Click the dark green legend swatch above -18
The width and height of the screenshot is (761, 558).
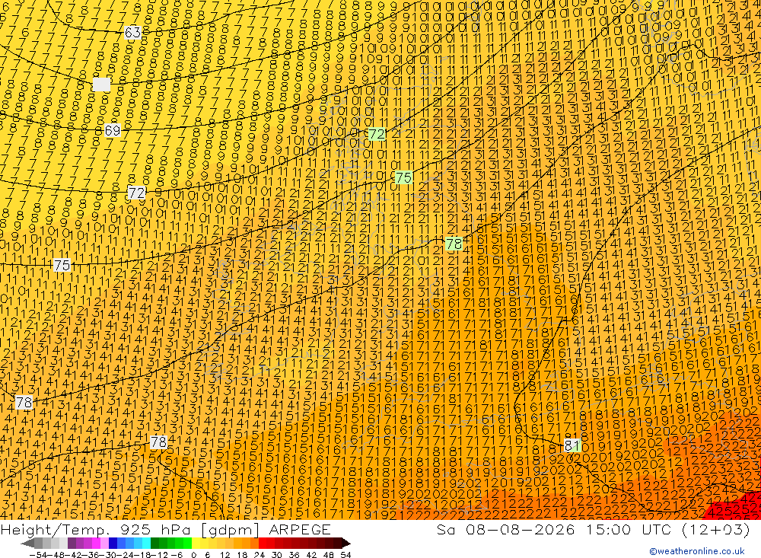pyautogui.click(x=154, y=544)
